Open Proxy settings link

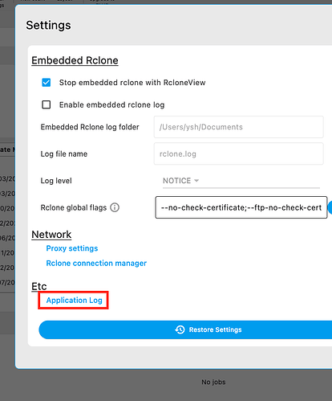(72, 248)
